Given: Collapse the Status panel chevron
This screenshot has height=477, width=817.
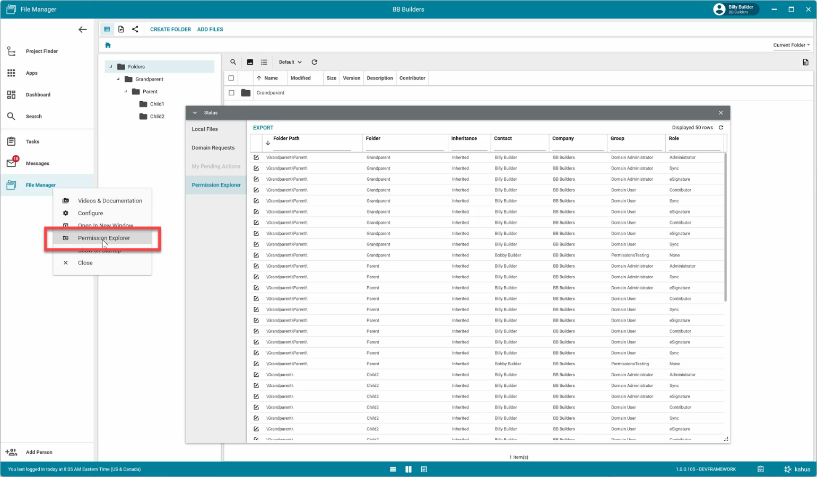Looking at the screenshot, I should pyautogui.click(x=195, y=113).
